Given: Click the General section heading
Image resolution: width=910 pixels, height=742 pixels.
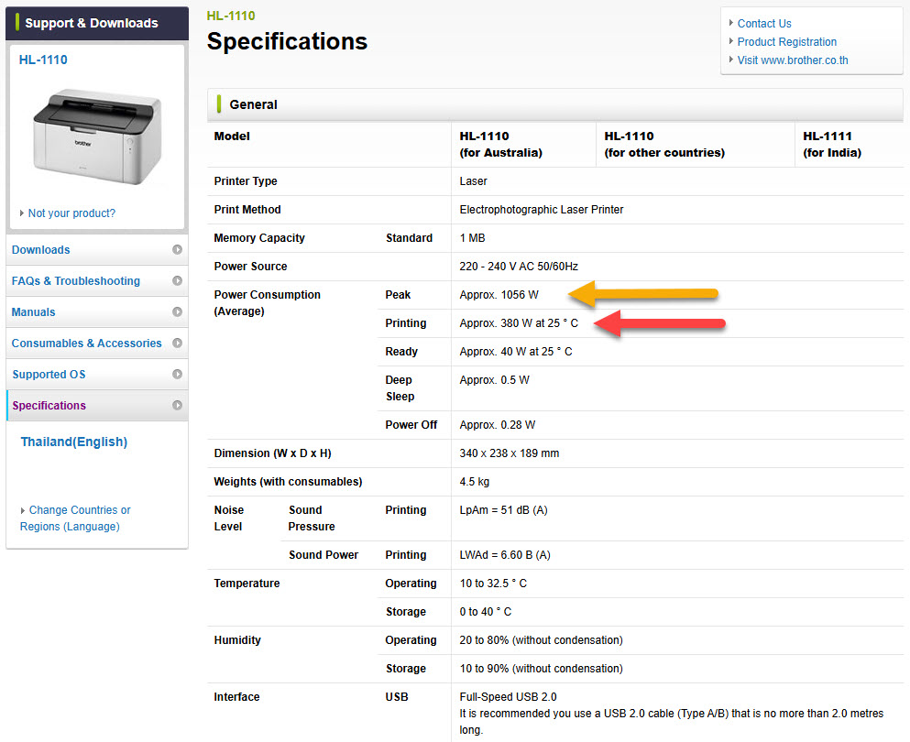Looking at the screenshot, I should (x=253, y=104).
